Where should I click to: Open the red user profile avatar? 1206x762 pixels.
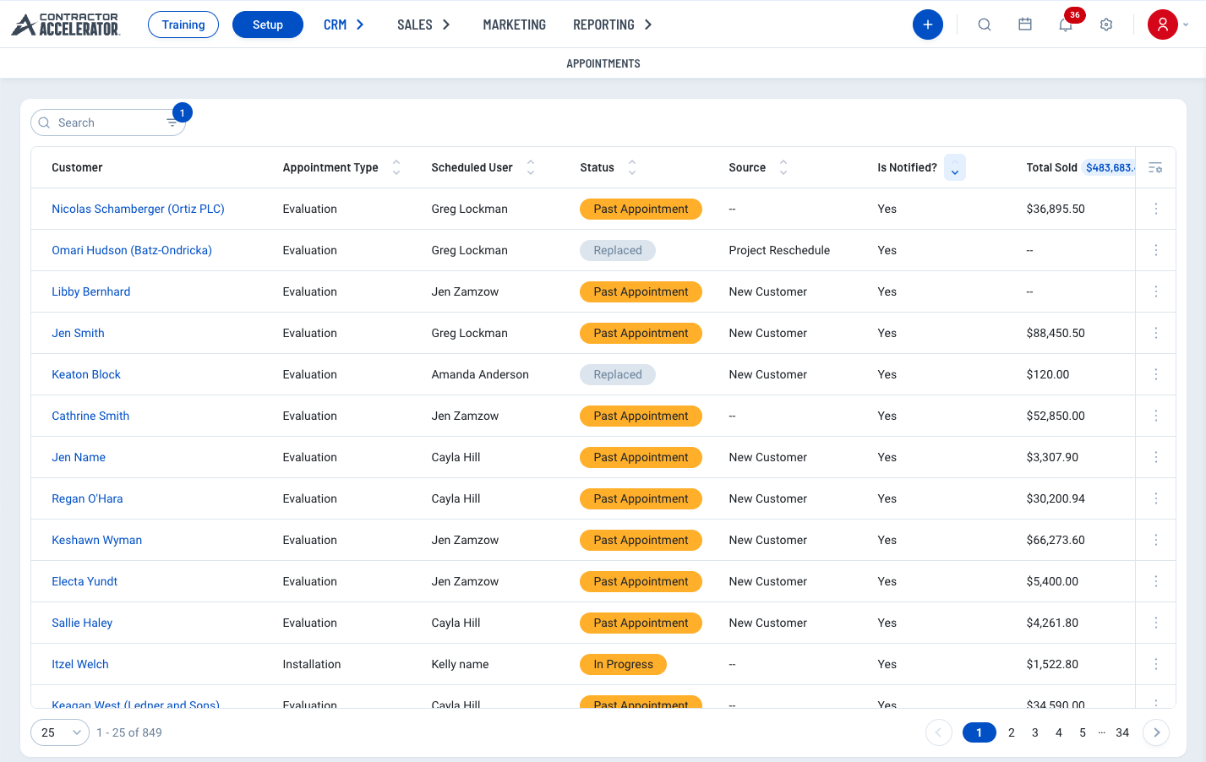[1163, 24]
